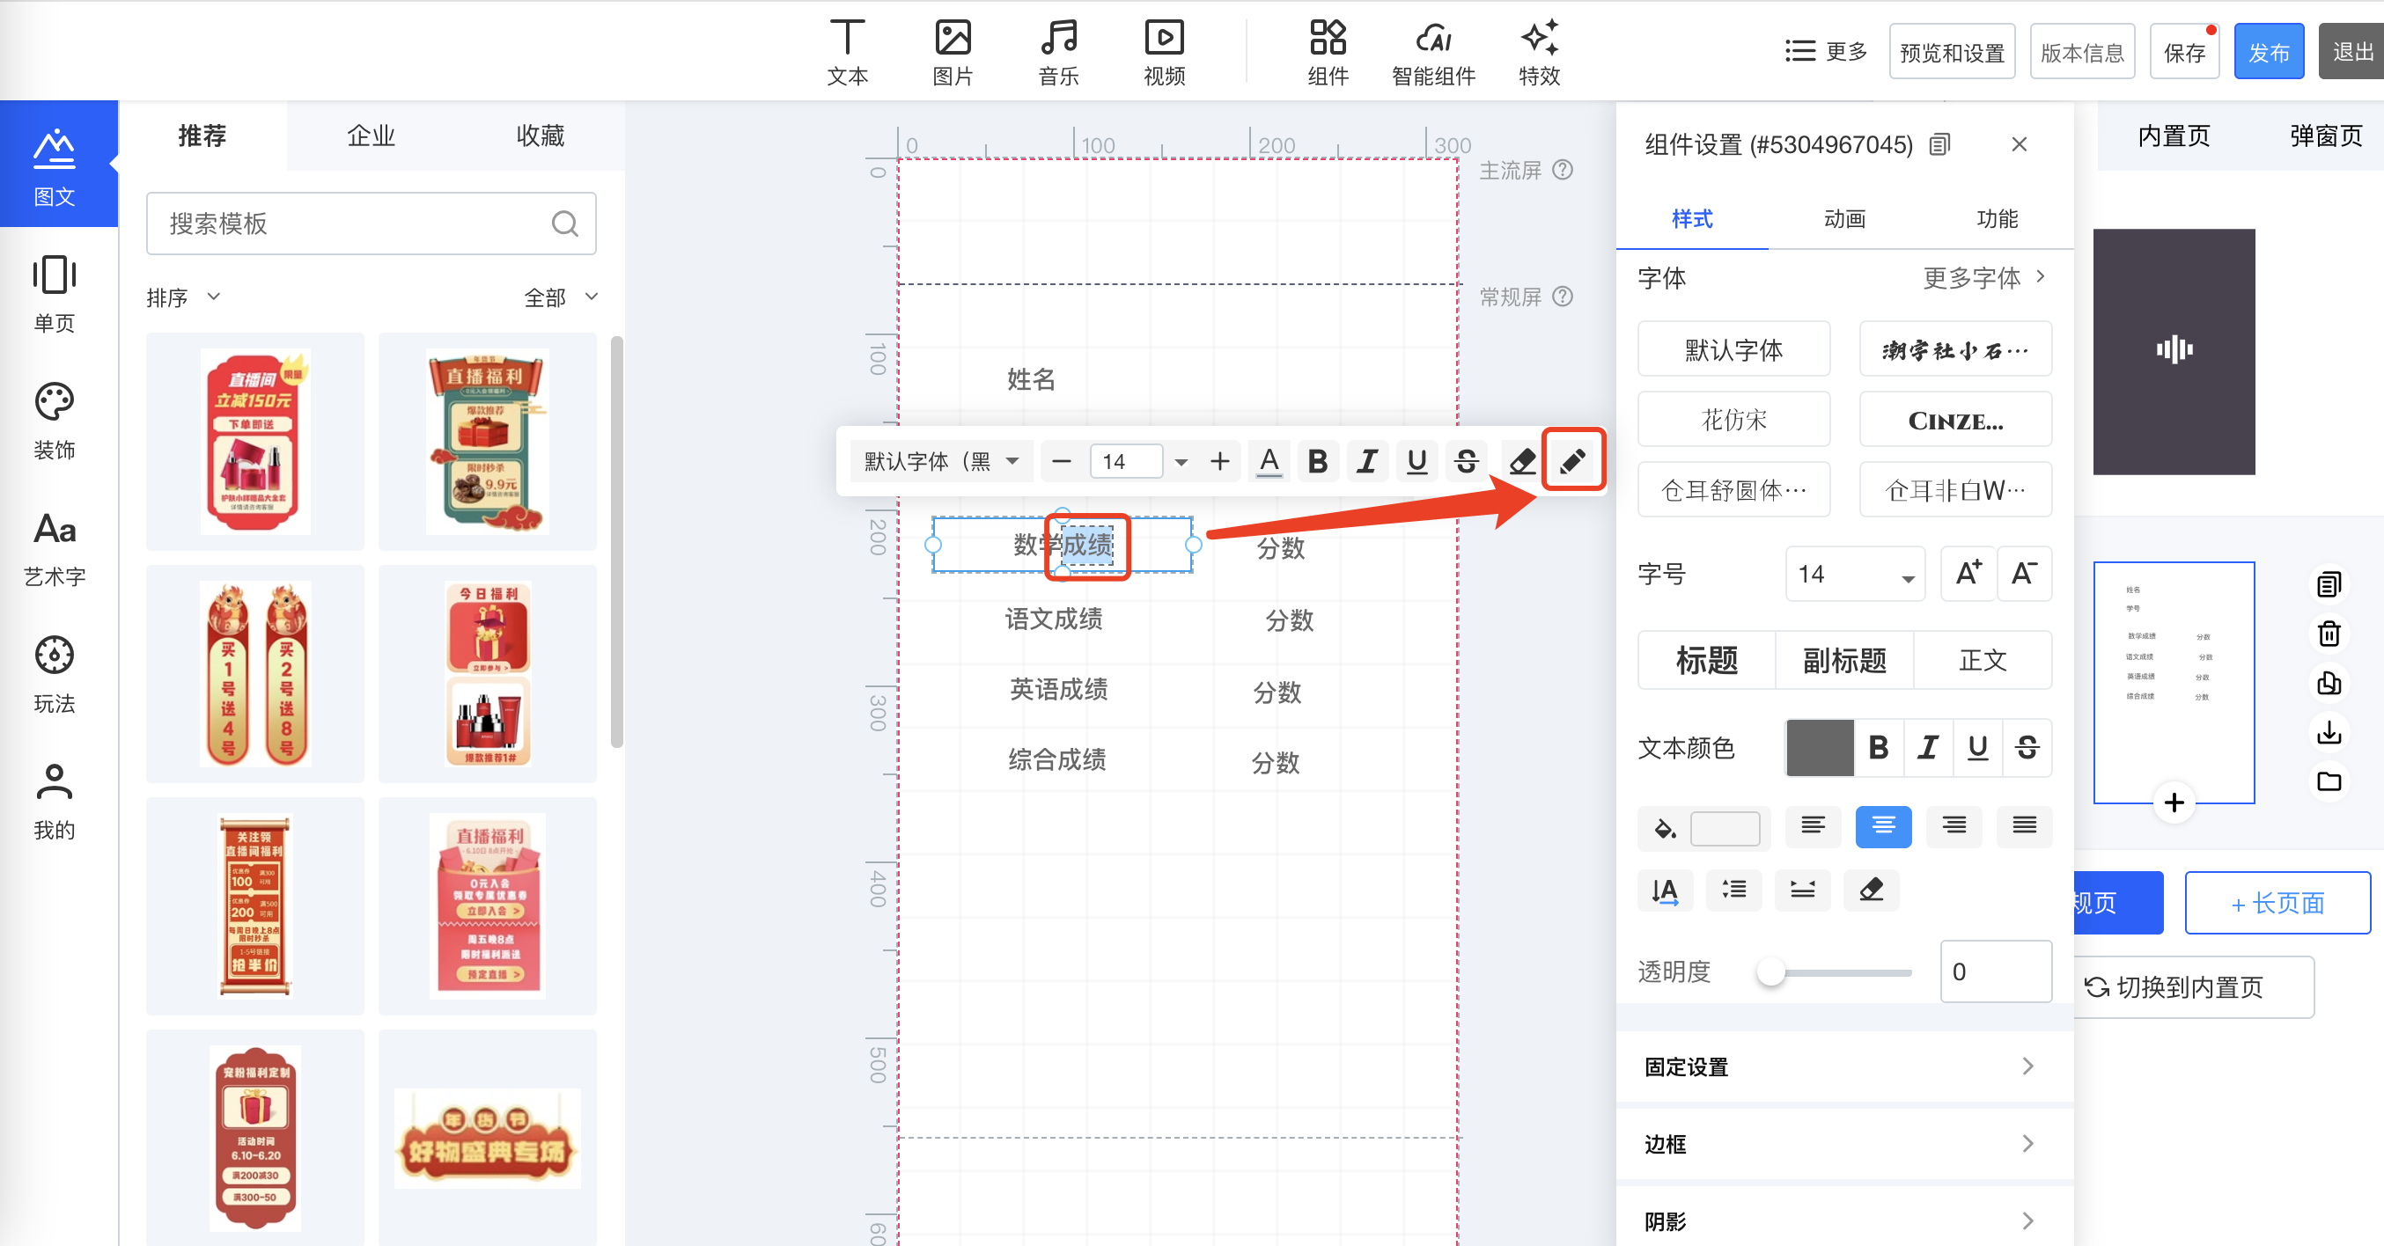Open the 排序 sort dropdown
2384x1246 pixels.
point(183,297)
